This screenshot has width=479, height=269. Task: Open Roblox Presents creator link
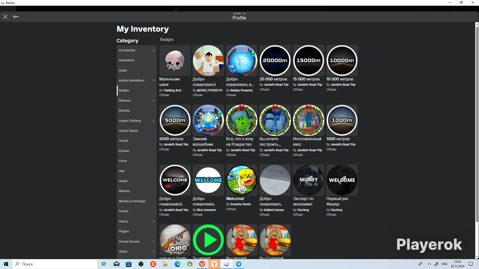pyautogui.click(x=241, y=90)
